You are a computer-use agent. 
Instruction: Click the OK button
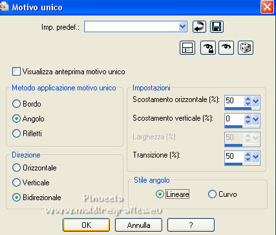[x=86, y=225]
